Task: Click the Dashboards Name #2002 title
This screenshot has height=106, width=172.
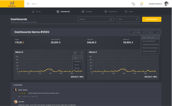Action: pos(32,32)
